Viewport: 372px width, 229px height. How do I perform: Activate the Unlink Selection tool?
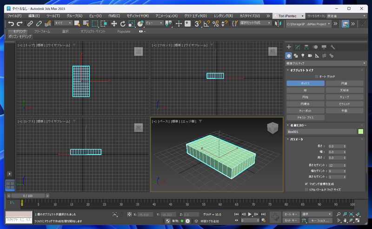pos(39,24)
